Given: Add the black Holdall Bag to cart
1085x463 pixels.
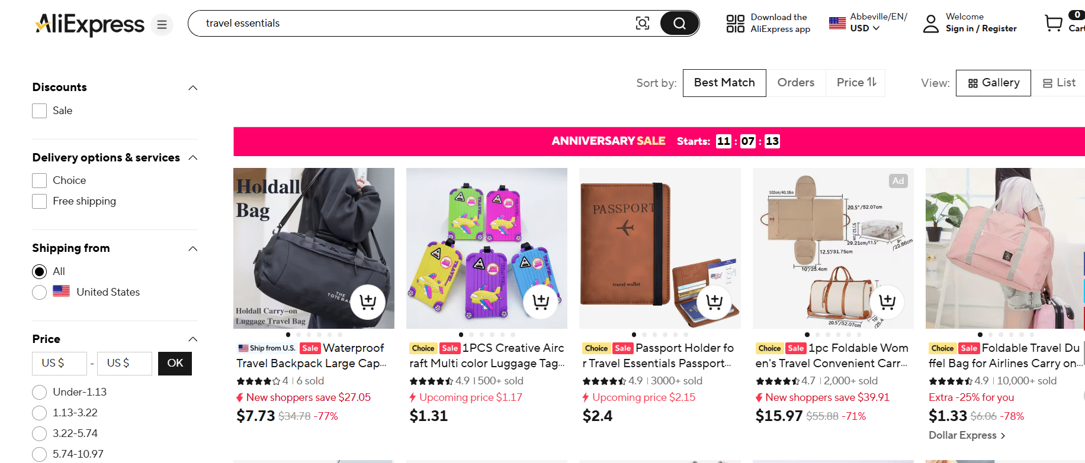Looking at the screenshot, I should [368, 302].
